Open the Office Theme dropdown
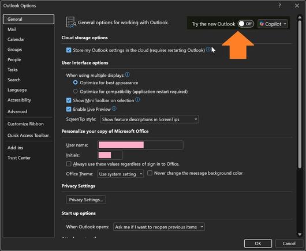The width and height of the screenshot is (306, 251). [x=121, y=174]
